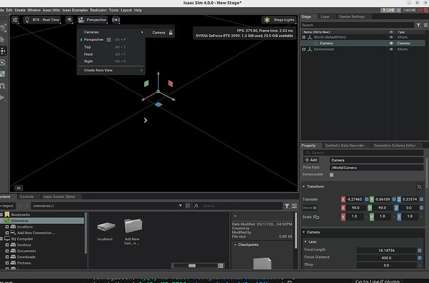
Task: Collapse the Camera property section
Action: tap(303, 232)
